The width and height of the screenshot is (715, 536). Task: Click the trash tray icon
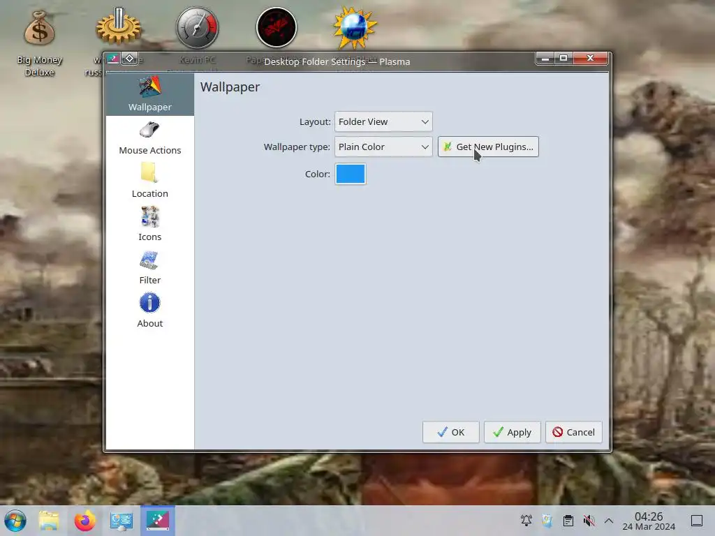[x=547, y=521]
